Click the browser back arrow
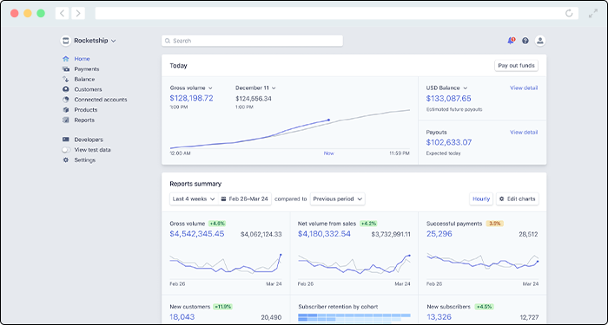The width and height of the screenshot is (608, 325). click(x=62, y=14)
